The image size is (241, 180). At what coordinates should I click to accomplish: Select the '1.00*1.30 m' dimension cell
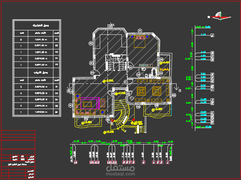point(41,52)
